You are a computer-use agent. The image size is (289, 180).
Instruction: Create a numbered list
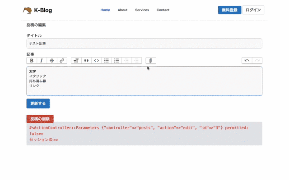[x=117, y=61]
